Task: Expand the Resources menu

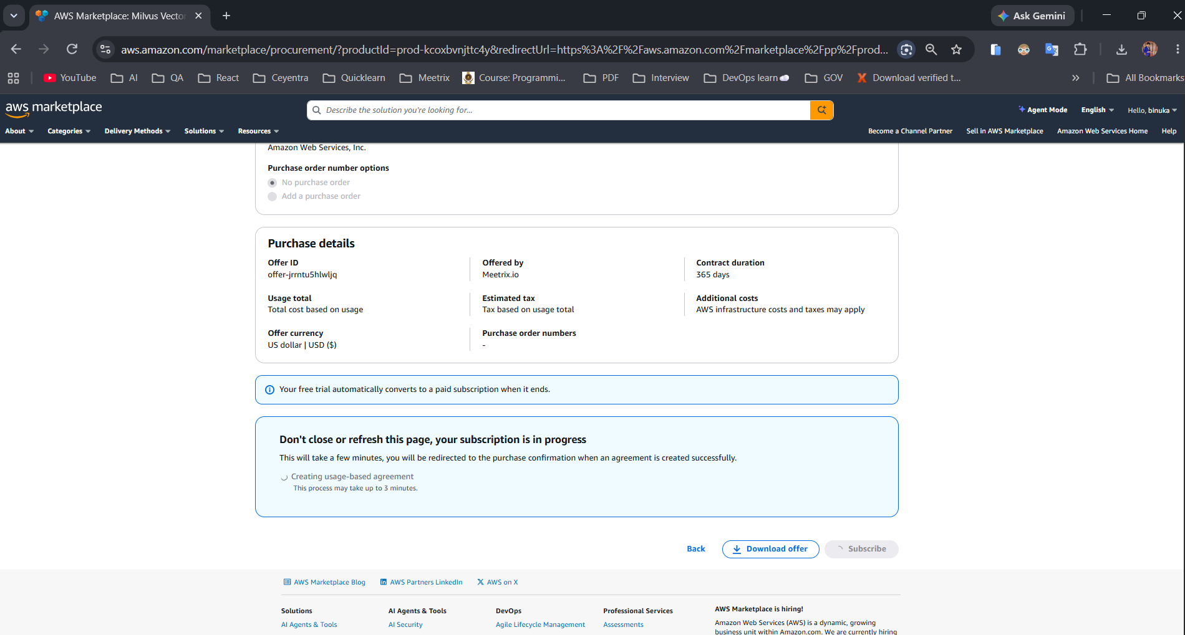Action: (258, 131)
